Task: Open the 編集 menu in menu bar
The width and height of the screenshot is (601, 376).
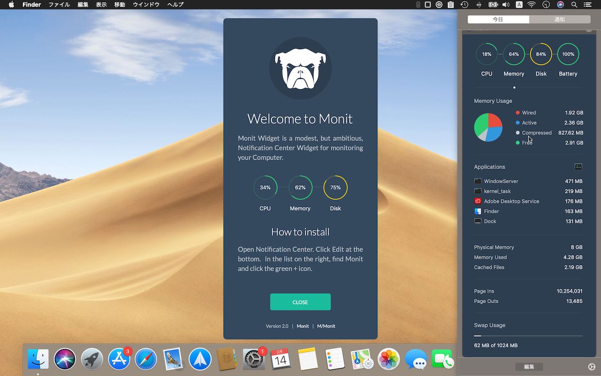Action: point(83,4)
